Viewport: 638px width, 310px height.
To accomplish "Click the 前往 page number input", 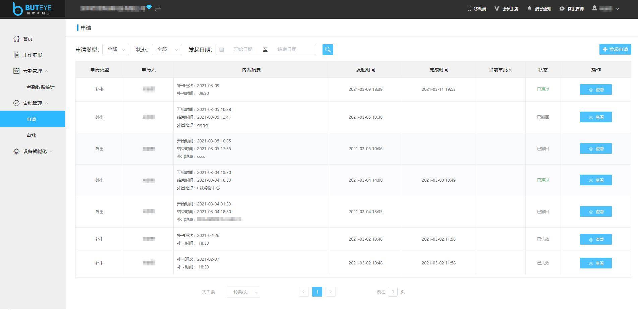I will coord(393,292).
